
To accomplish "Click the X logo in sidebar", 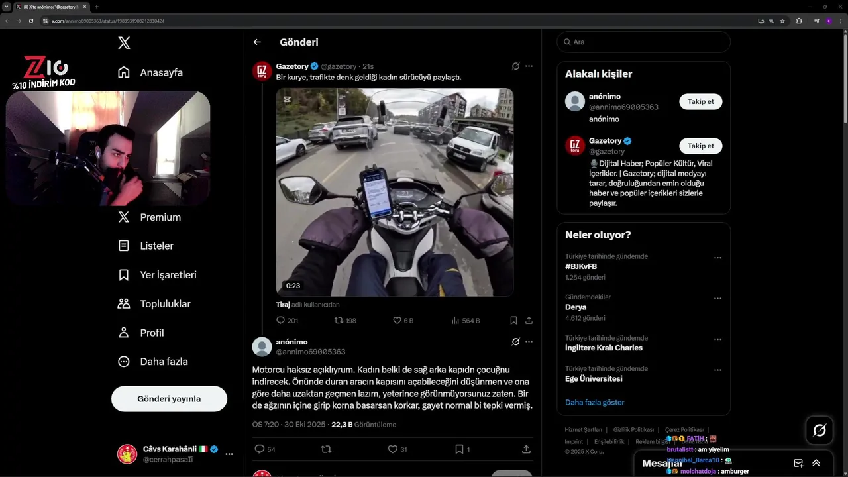I will point(124,43).
